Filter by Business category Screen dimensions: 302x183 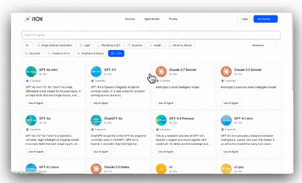(x=135, y=45)
